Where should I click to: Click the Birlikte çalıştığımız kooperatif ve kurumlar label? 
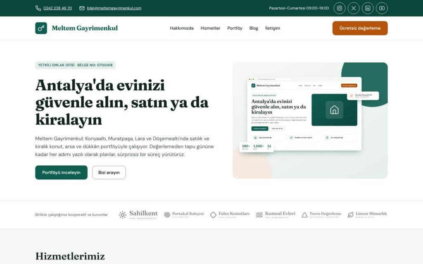[x=71, y=214]
